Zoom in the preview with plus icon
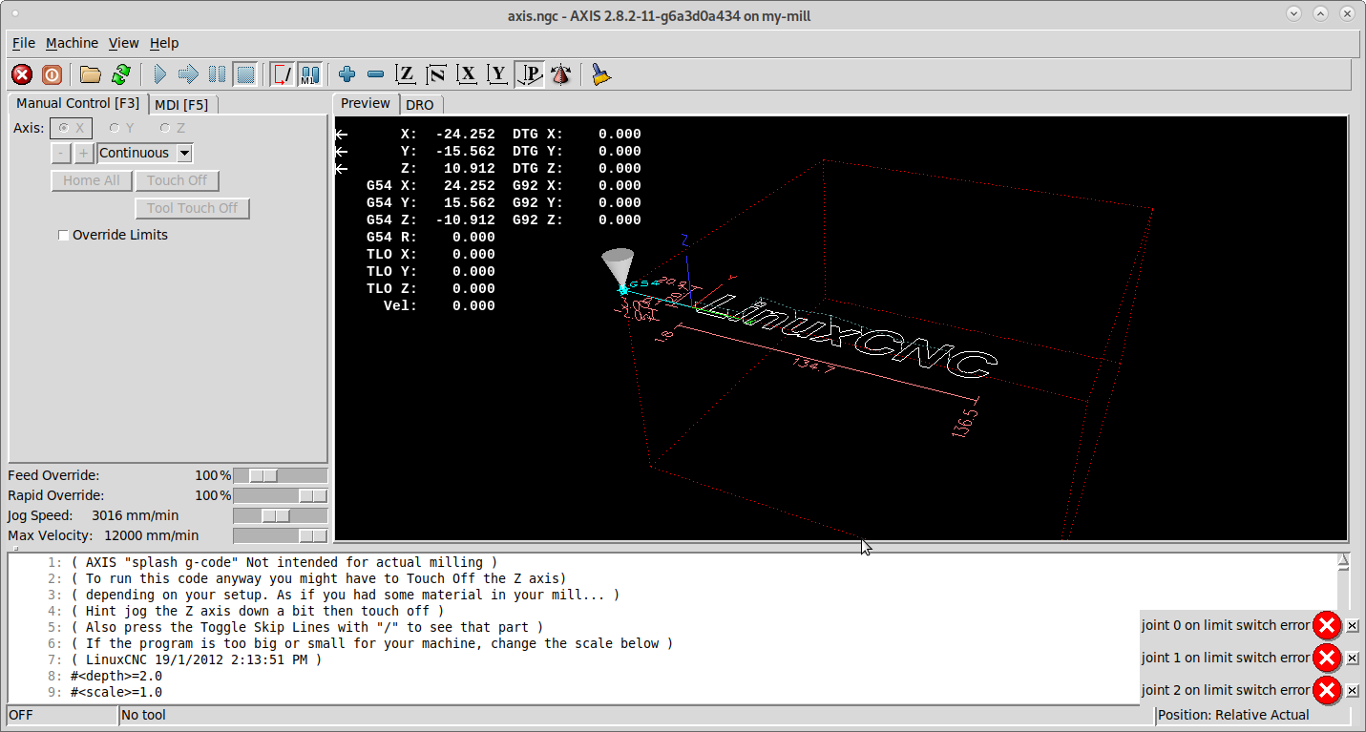 point(347,73)
